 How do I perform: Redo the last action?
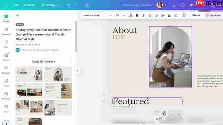[x=77, y=5]
